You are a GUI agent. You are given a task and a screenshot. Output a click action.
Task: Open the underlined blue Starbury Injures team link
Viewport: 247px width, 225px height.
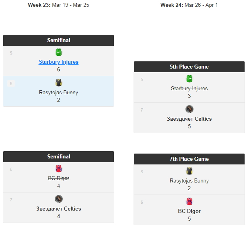tap(59, 62)
